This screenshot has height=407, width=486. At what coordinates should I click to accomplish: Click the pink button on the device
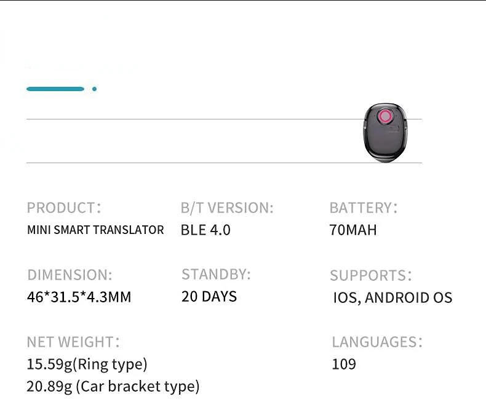386,117
